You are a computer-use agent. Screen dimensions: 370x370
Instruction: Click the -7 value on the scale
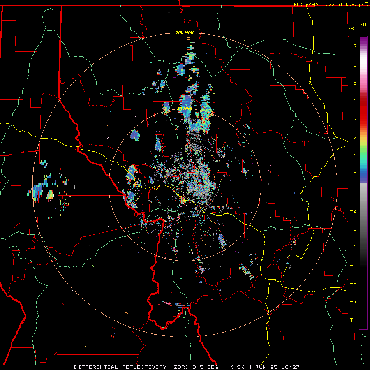click(353, 302)
